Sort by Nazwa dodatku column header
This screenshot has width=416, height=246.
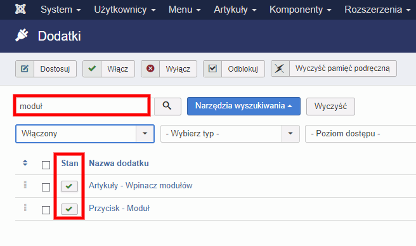[x=119, y=163]
